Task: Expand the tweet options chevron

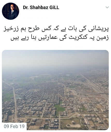Action: [x=107, y=8]
